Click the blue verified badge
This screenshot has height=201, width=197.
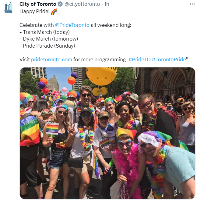60,4
